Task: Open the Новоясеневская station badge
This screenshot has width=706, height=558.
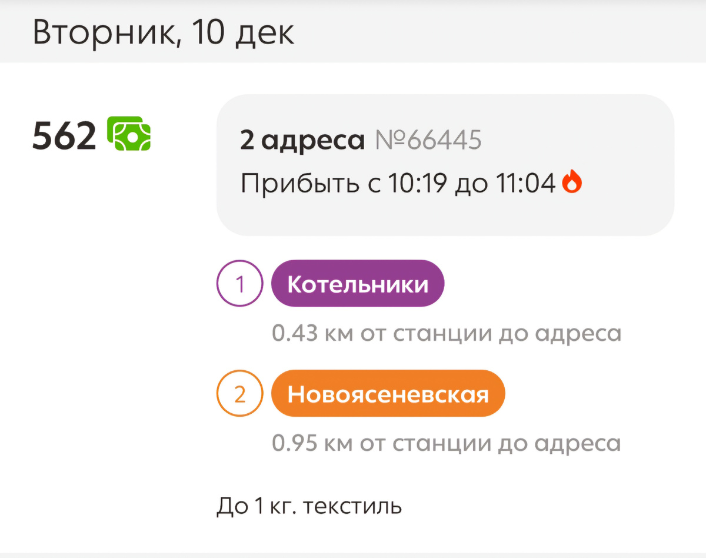Action: click(388, 393)
